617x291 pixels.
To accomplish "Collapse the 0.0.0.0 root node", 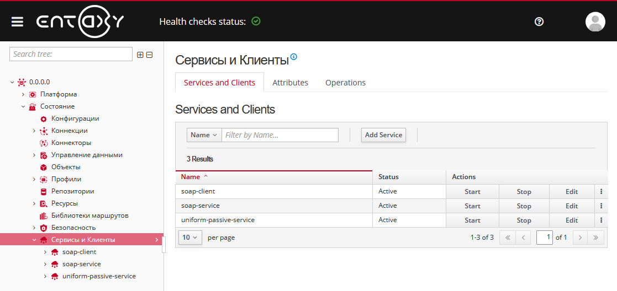I will 12,82.
